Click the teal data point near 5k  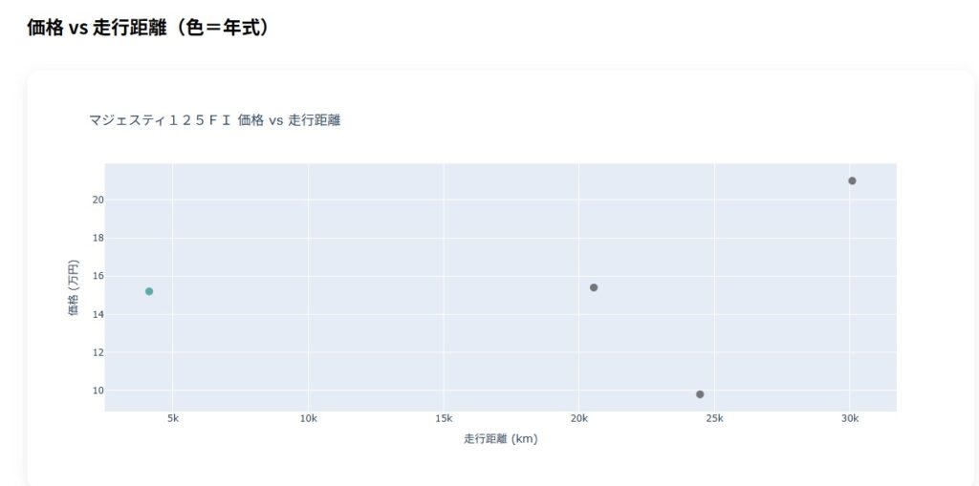[149, 291]
